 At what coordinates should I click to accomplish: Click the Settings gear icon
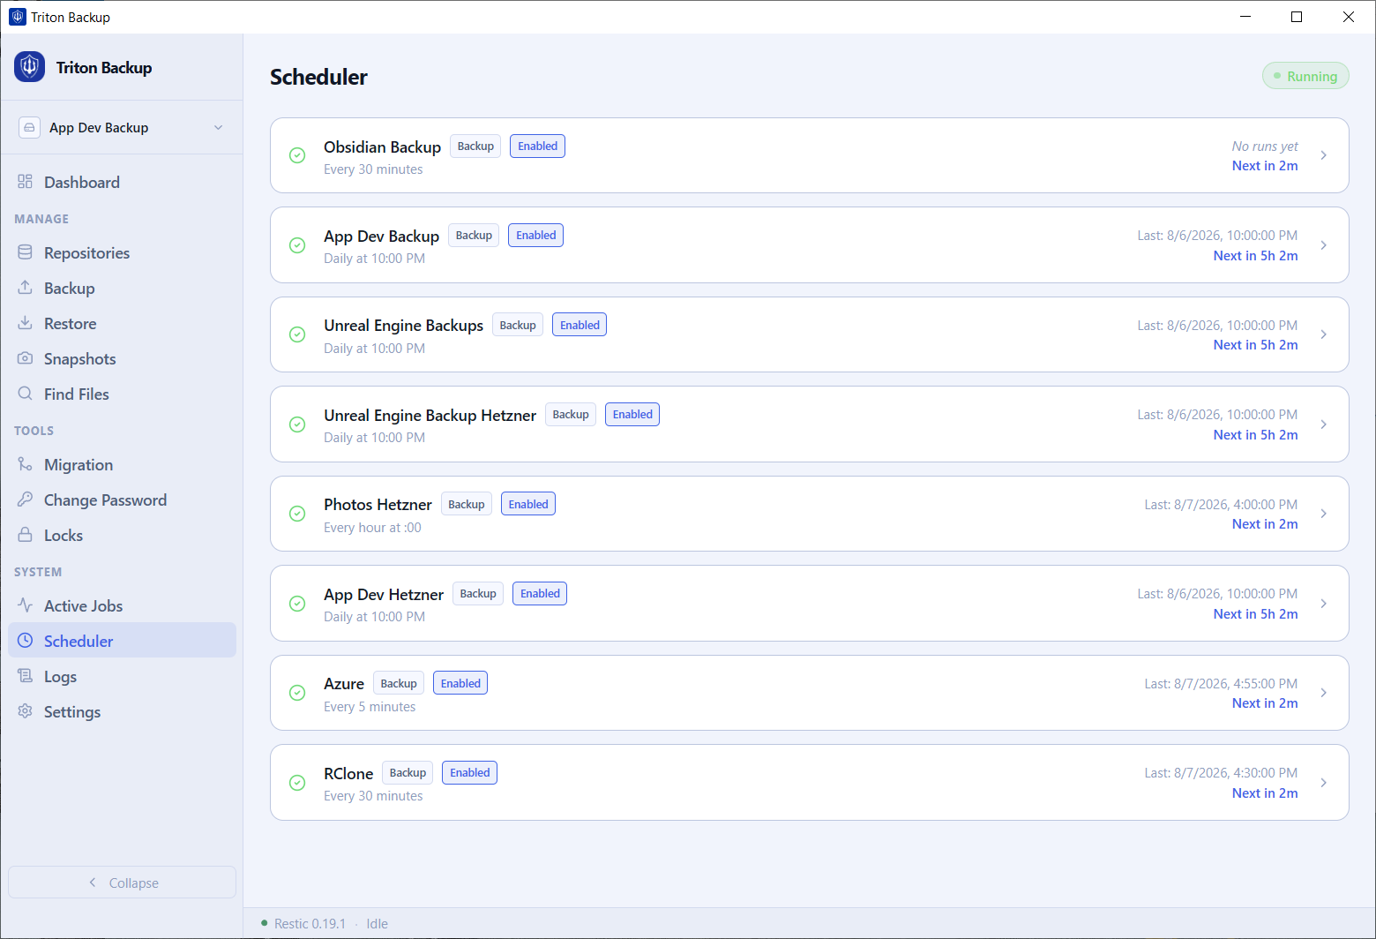(25, 711)
